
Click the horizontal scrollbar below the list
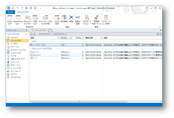[x=80, y=101]
